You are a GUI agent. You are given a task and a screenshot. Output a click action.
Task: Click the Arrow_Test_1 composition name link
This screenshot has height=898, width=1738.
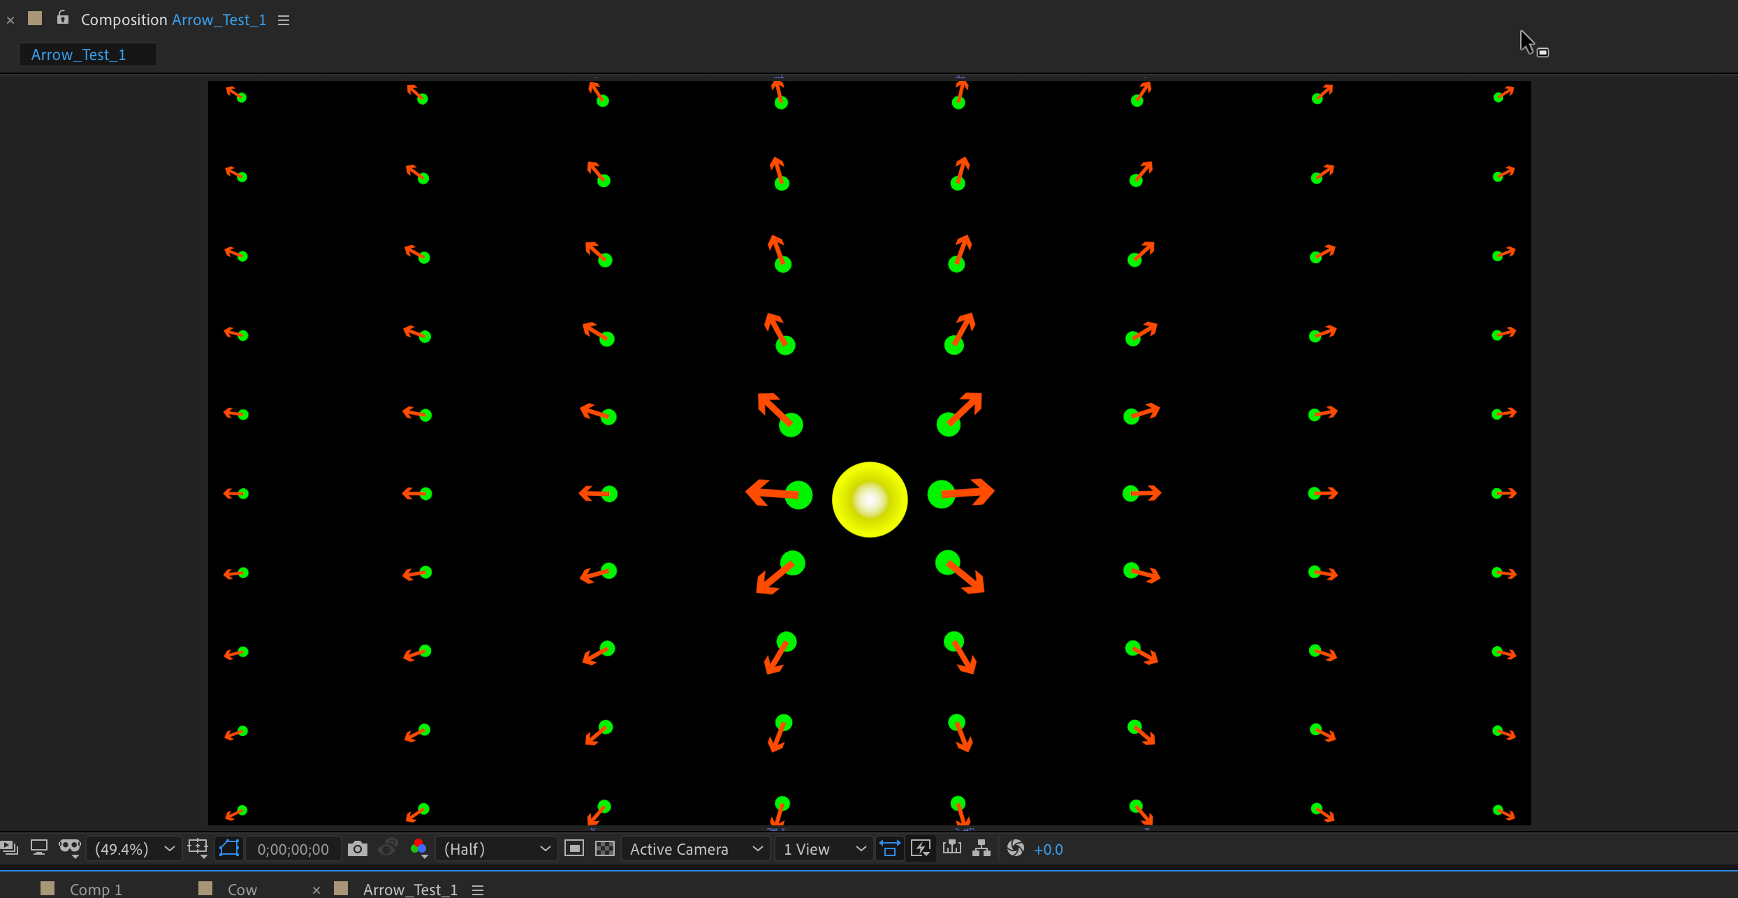[219, 20]
